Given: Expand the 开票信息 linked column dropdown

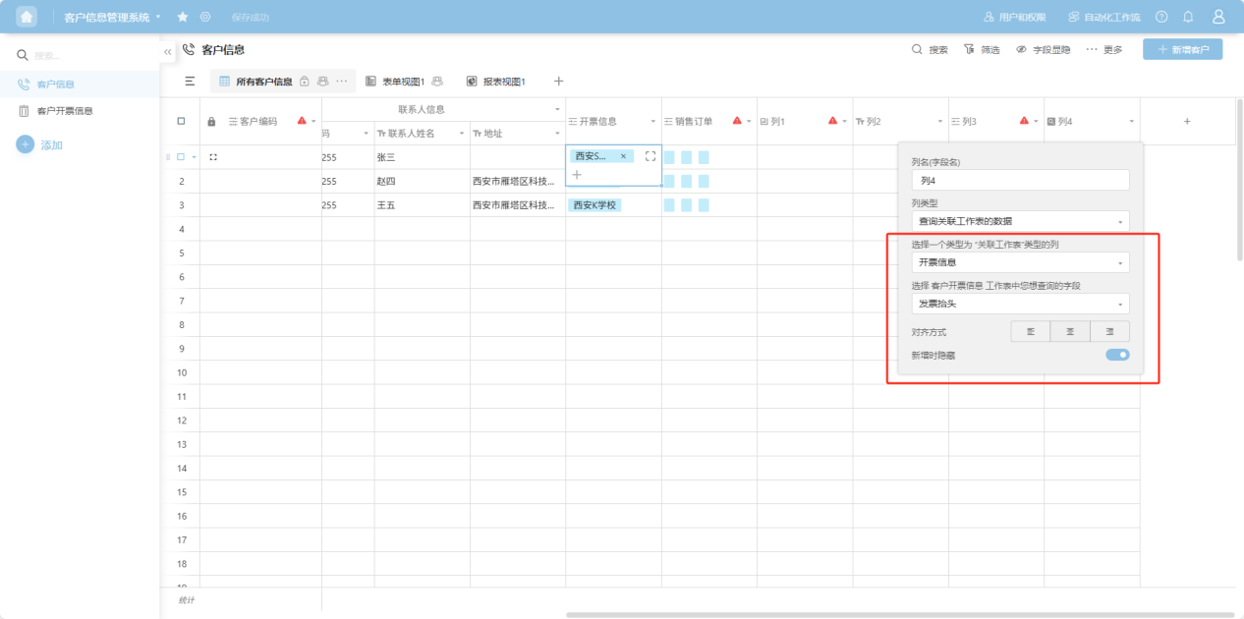Looking at the screenshot, I should (x=1020, y=262).
